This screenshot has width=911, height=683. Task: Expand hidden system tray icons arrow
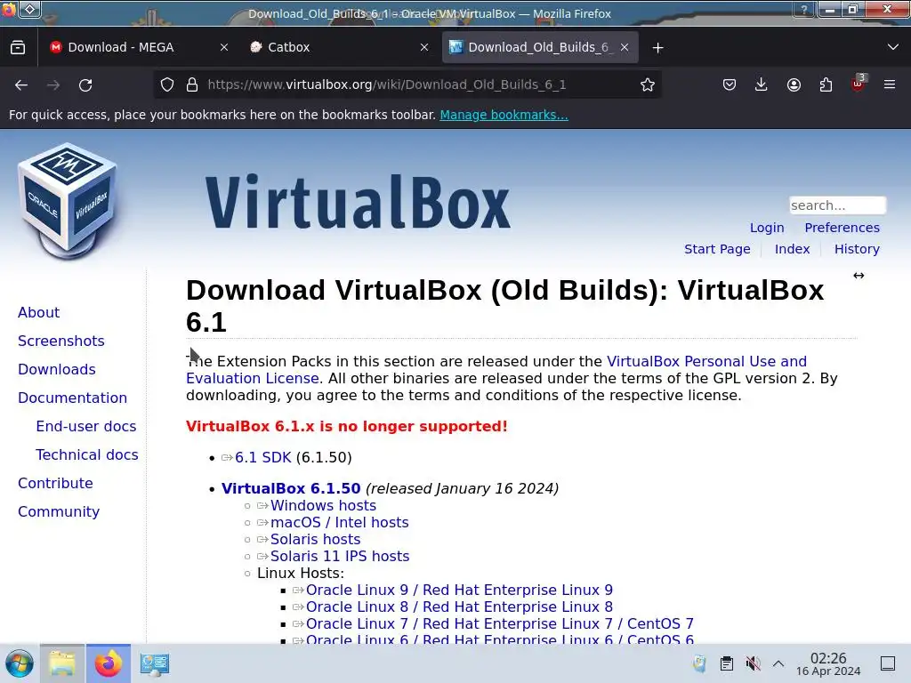click(778, 663)
